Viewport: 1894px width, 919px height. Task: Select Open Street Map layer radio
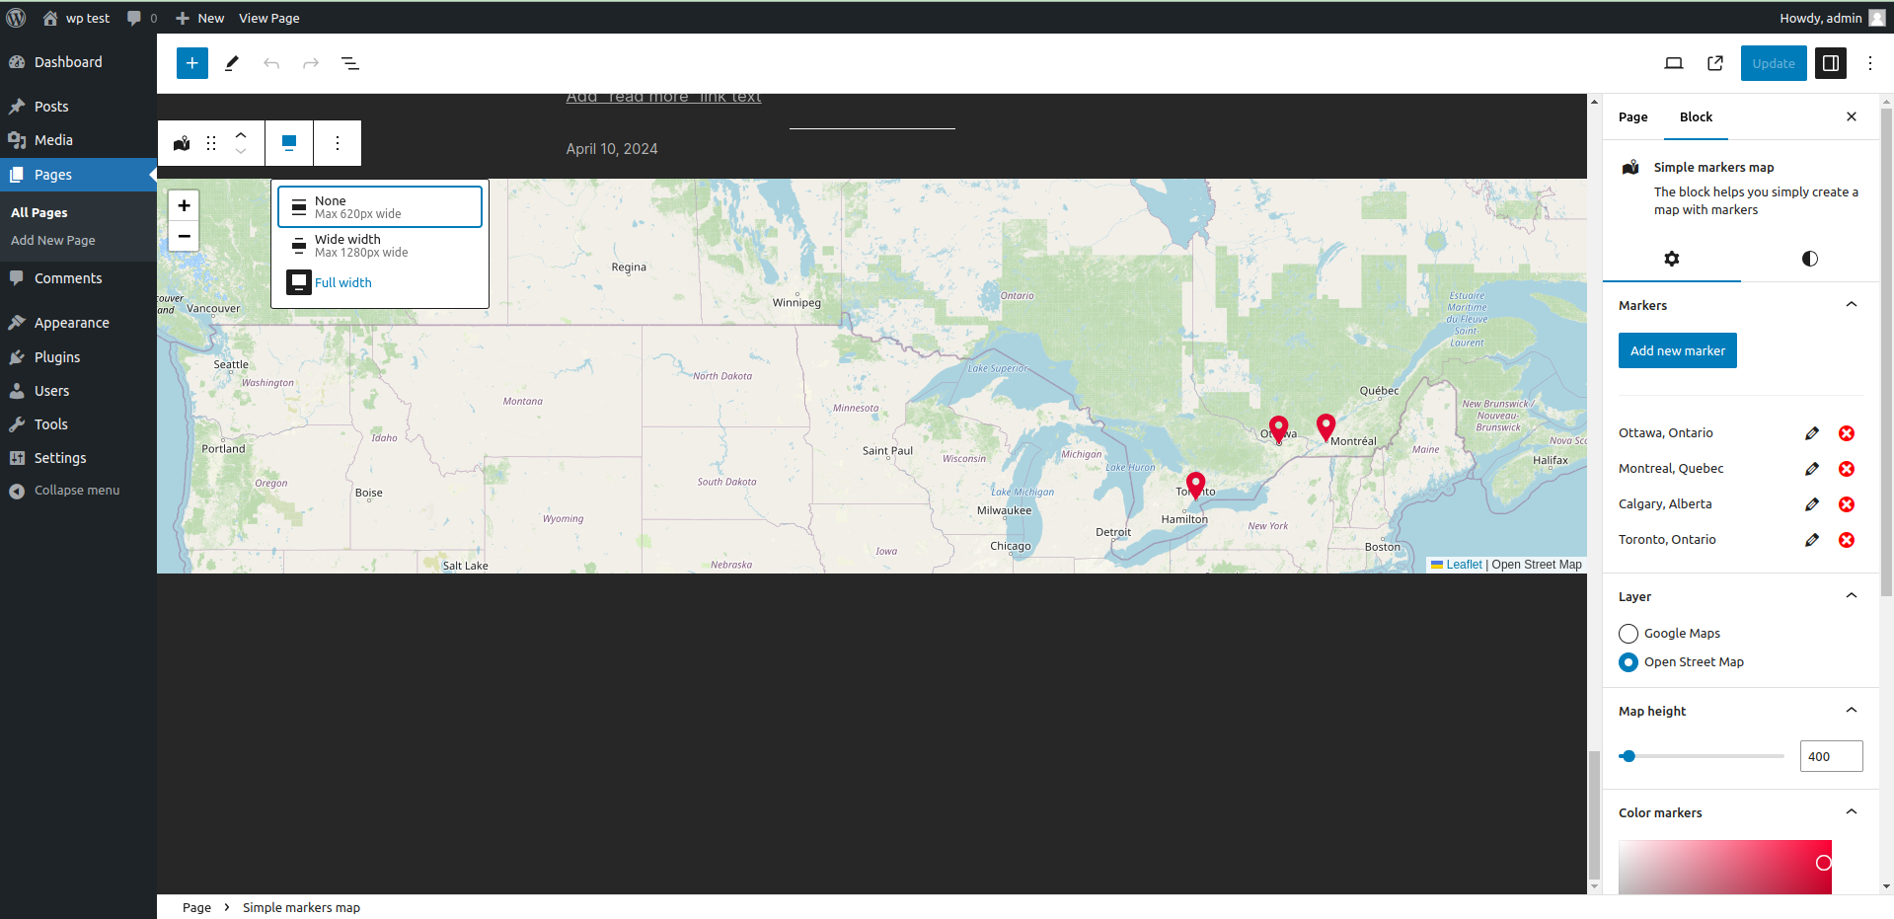tap(1629, 662)
